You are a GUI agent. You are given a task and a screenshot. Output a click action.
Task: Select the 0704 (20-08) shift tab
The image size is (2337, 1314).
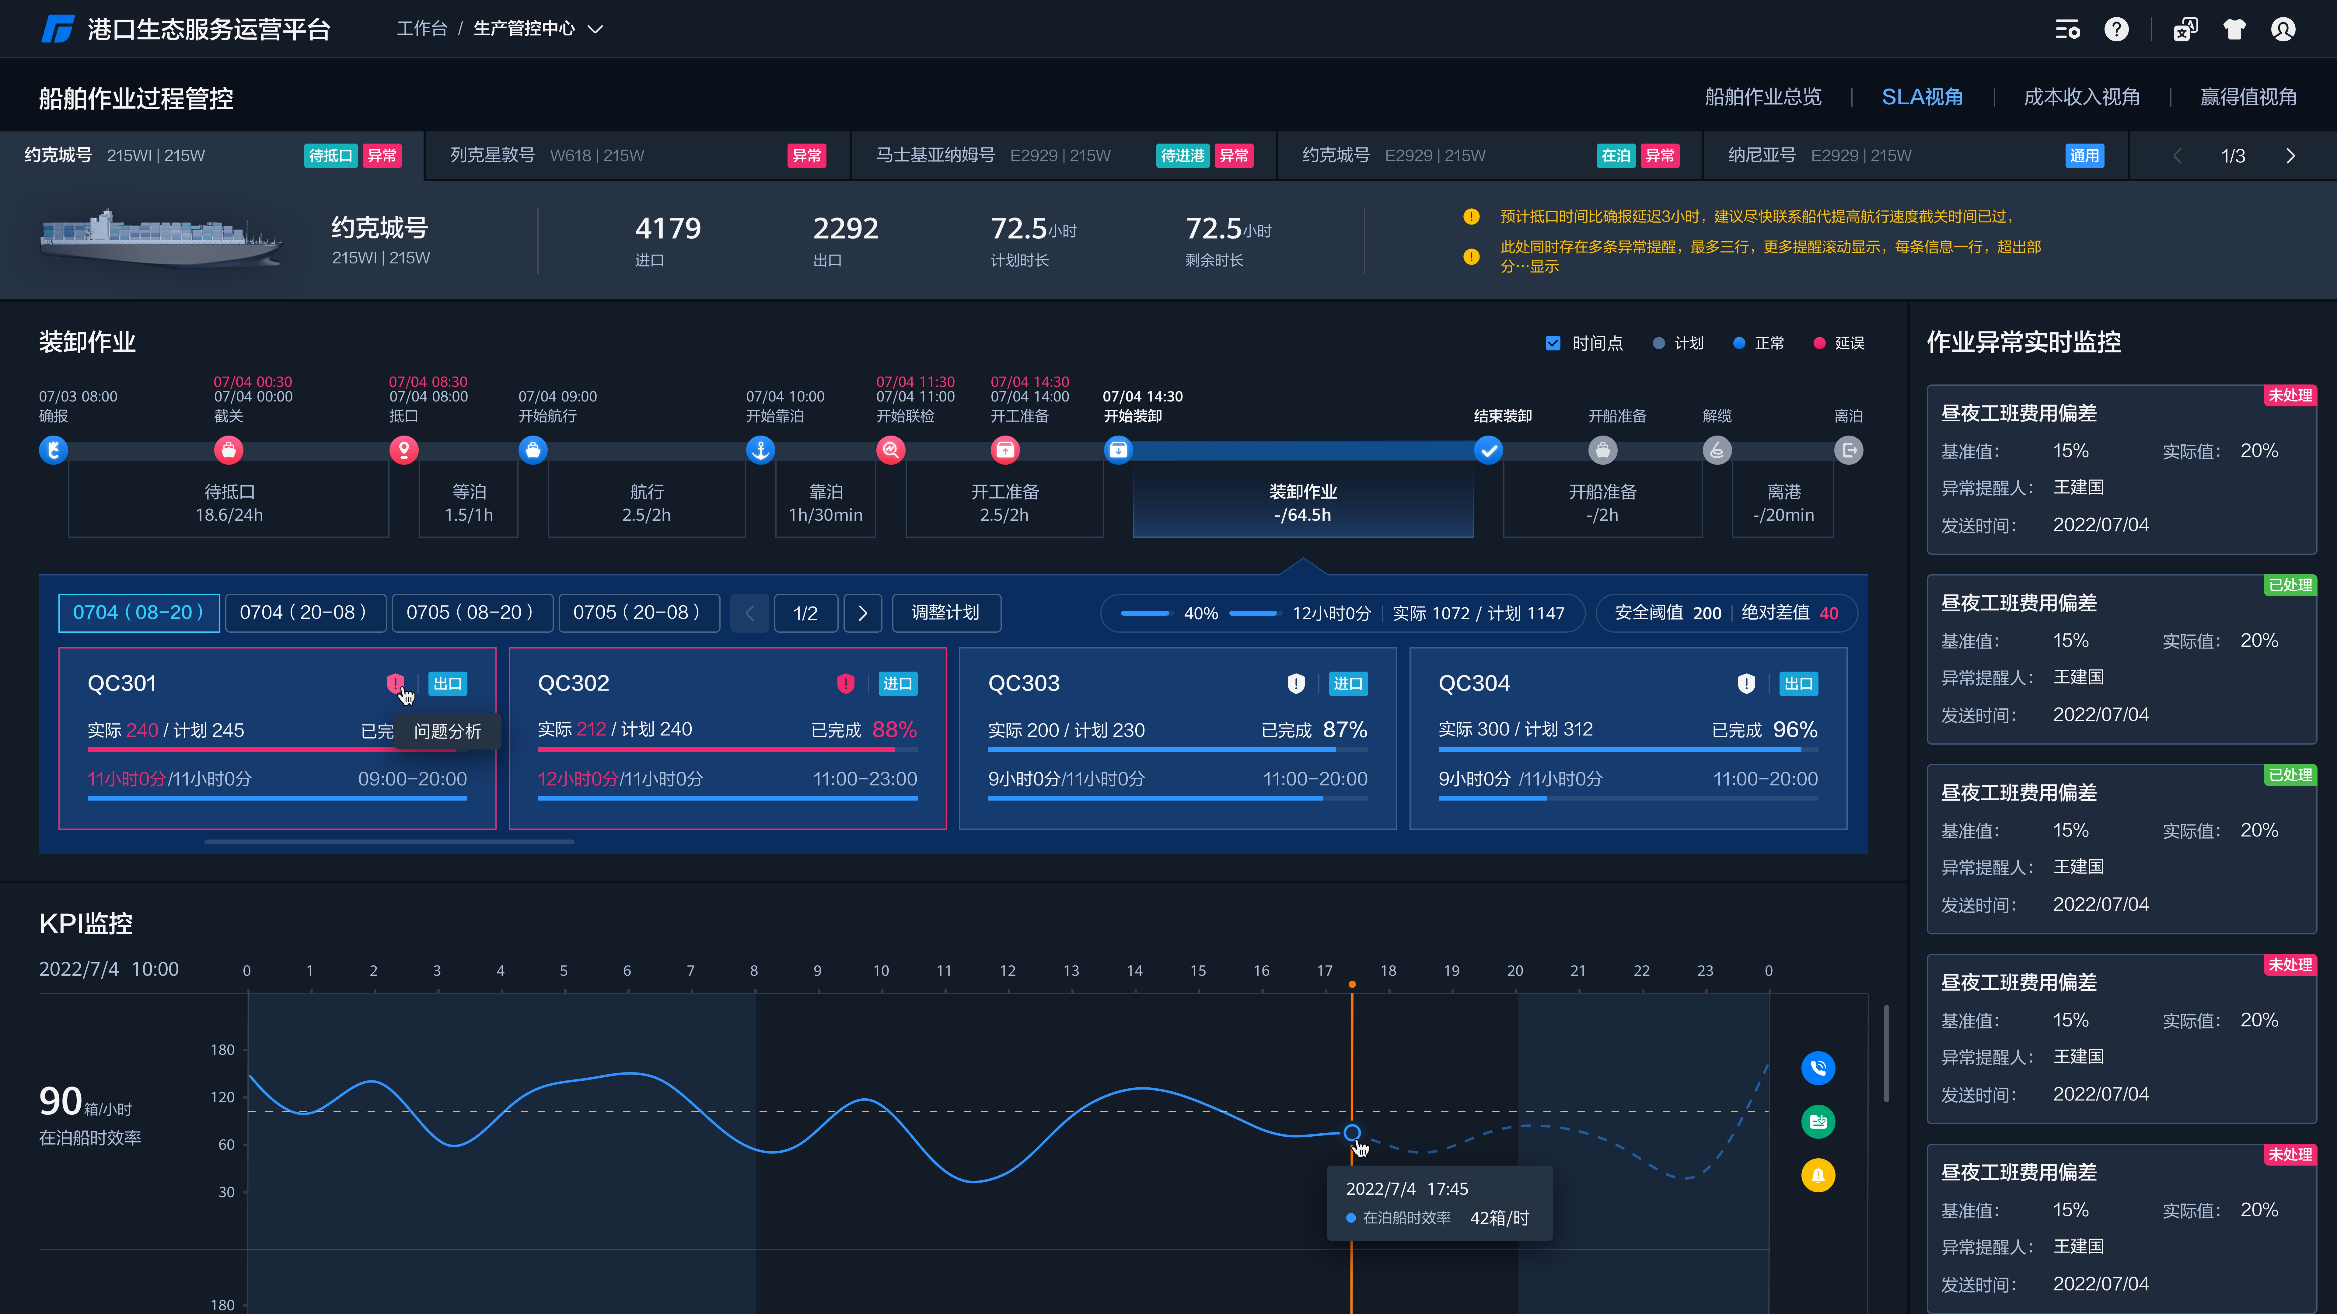click(306, 613)
